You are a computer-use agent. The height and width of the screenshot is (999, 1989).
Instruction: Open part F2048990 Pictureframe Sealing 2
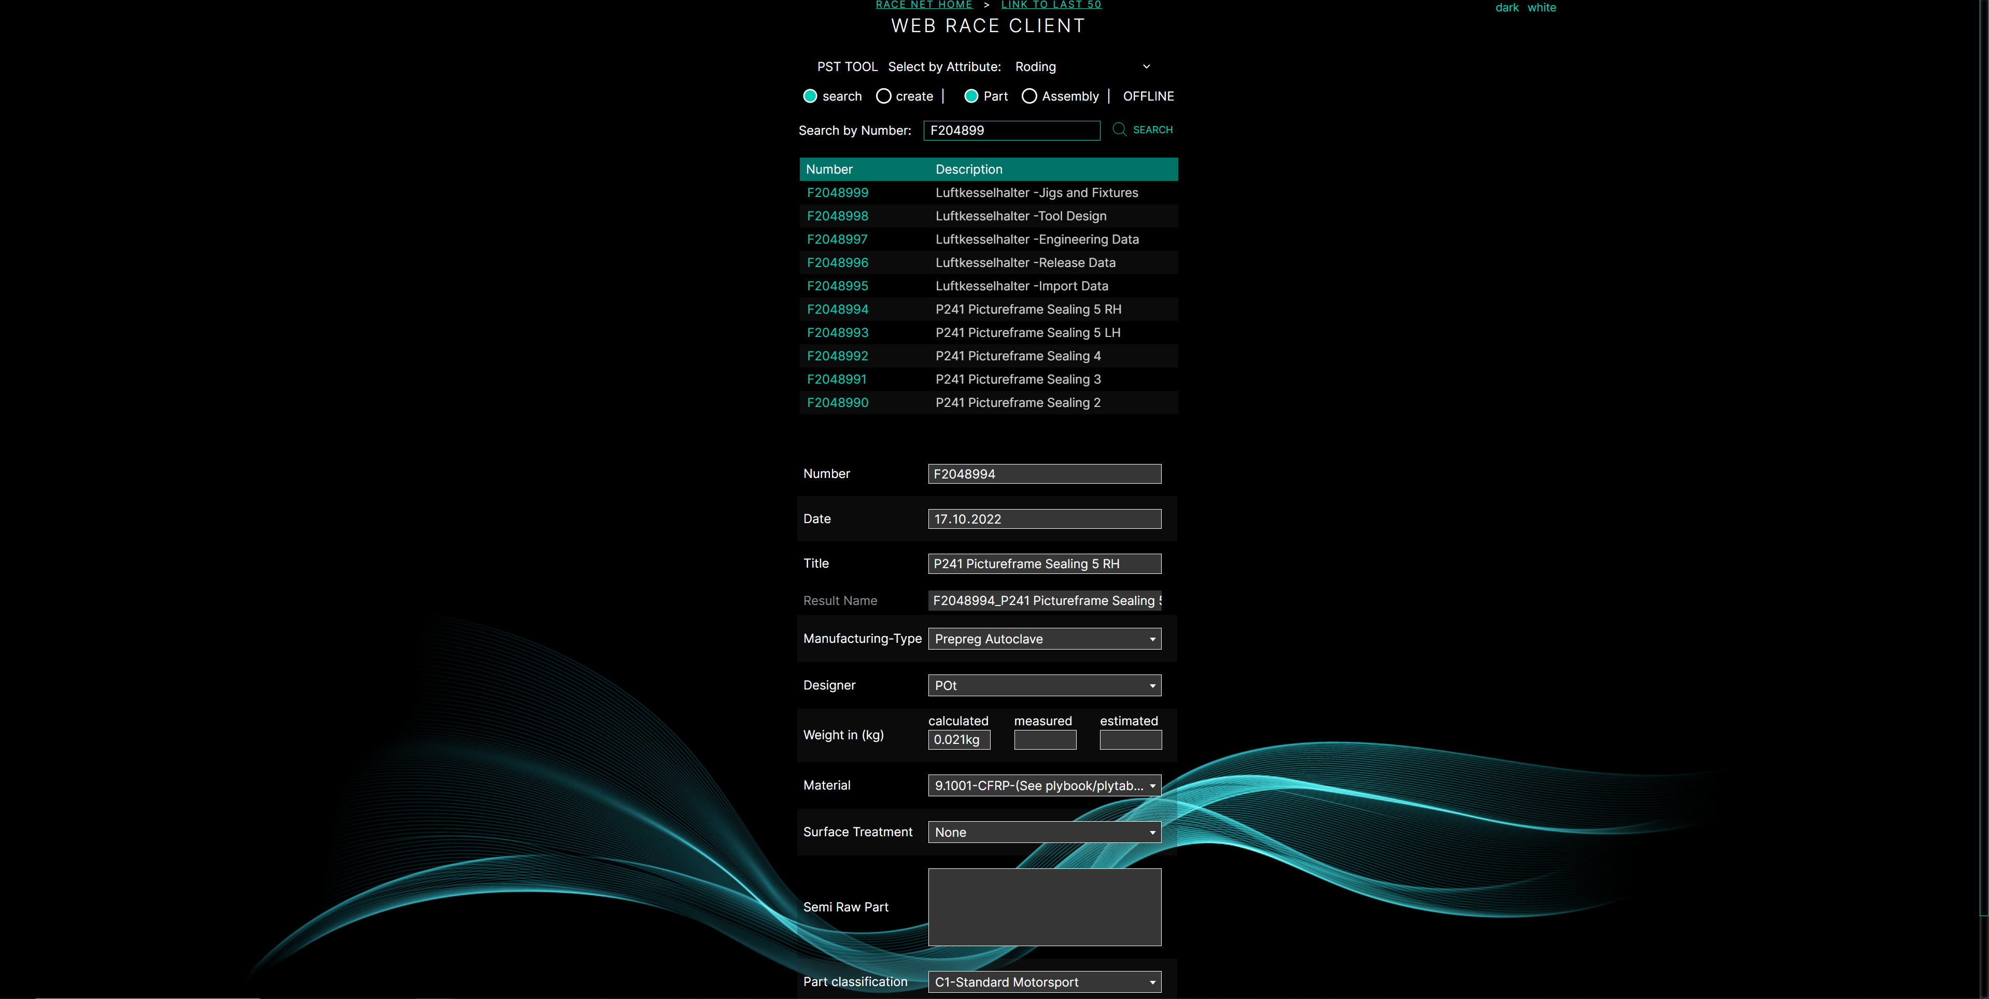[x=838, y=402]
